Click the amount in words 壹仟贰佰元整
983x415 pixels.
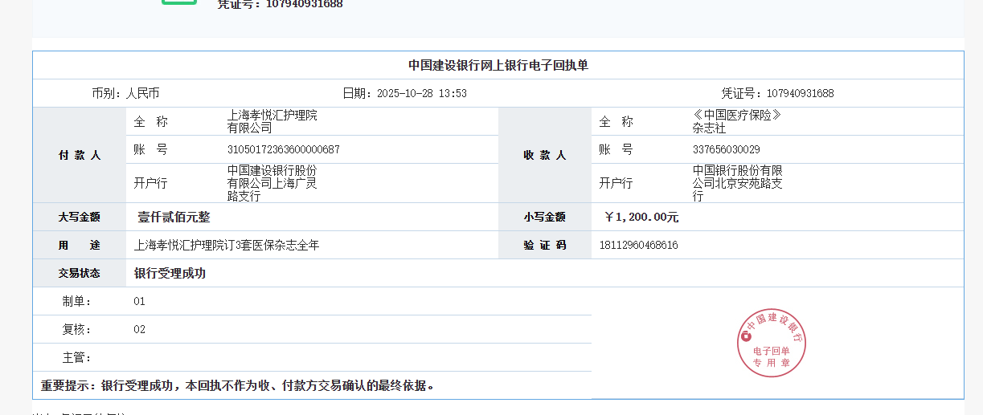(x=174, y=217)
